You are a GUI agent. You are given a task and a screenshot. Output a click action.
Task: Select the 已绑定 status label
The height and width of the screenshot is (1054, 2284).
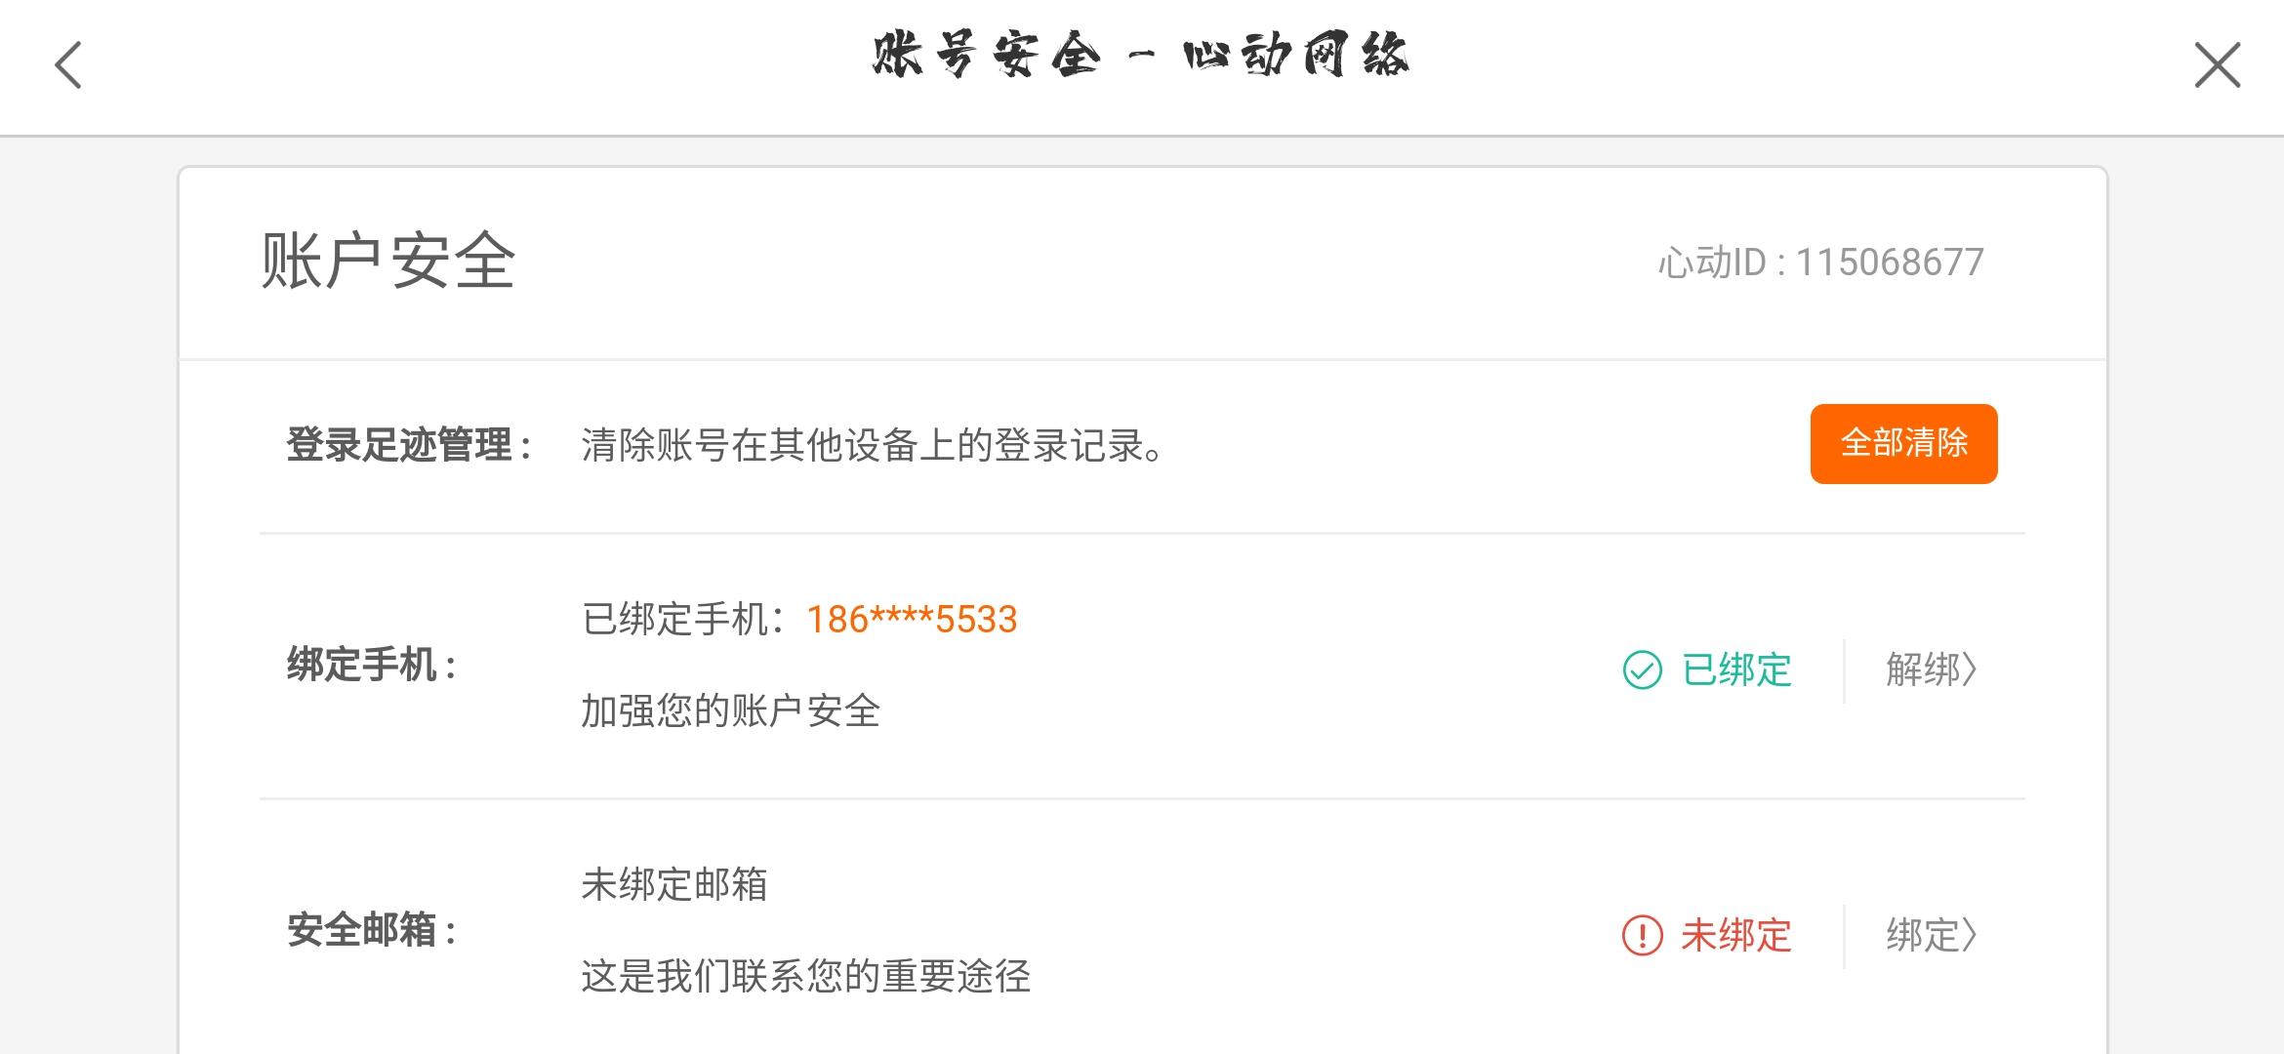(1736, 670)
